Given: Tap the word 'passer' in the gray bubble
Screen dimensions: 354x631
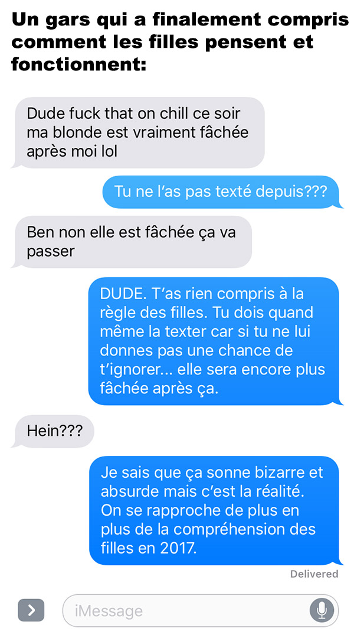Looking at the screenshot, I should (51, 252).
